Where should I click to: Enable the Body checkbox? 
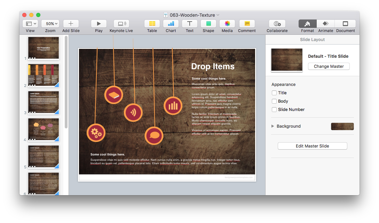tap(274, 101)
